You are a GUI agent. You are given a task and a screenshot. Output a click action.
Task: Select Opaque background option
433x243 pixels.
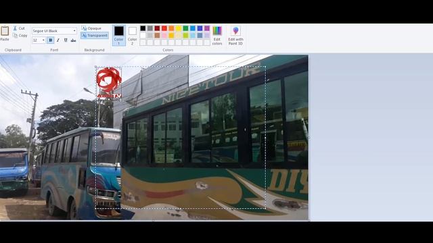point(92,28)
